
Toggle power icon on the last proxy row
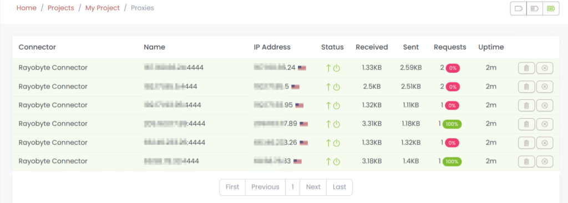[337, 161]
